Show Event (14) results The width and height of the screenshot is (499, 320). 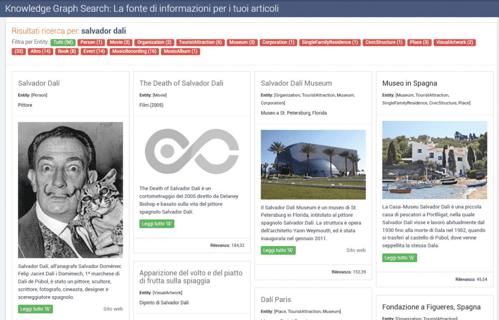click(x=94, y=51)
